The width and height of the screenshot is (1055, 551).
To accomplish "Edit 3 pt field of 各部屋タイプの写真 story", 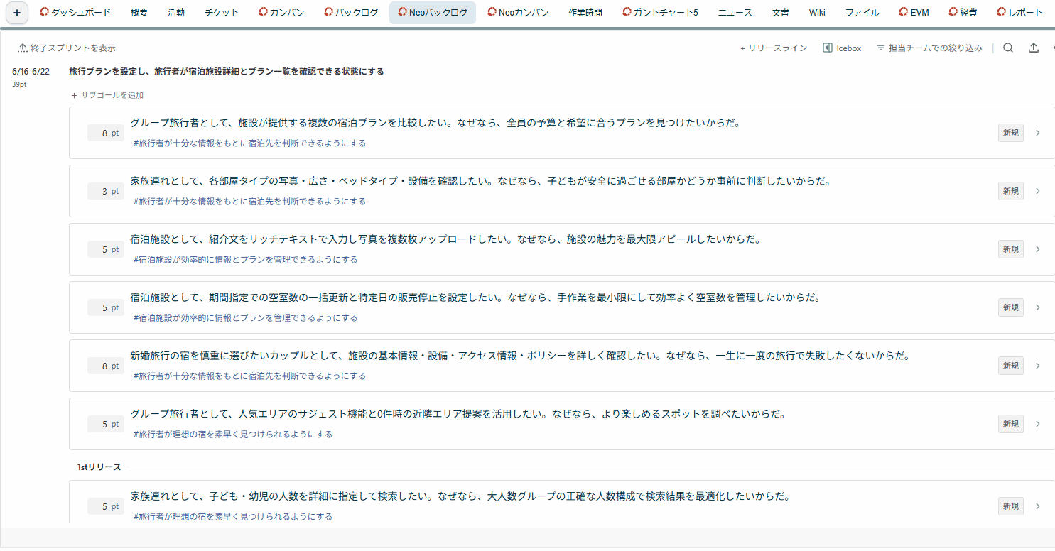I will [x=106, y=191].
